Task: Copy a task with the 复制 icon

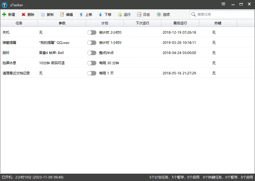Action: tap(47, 14)
